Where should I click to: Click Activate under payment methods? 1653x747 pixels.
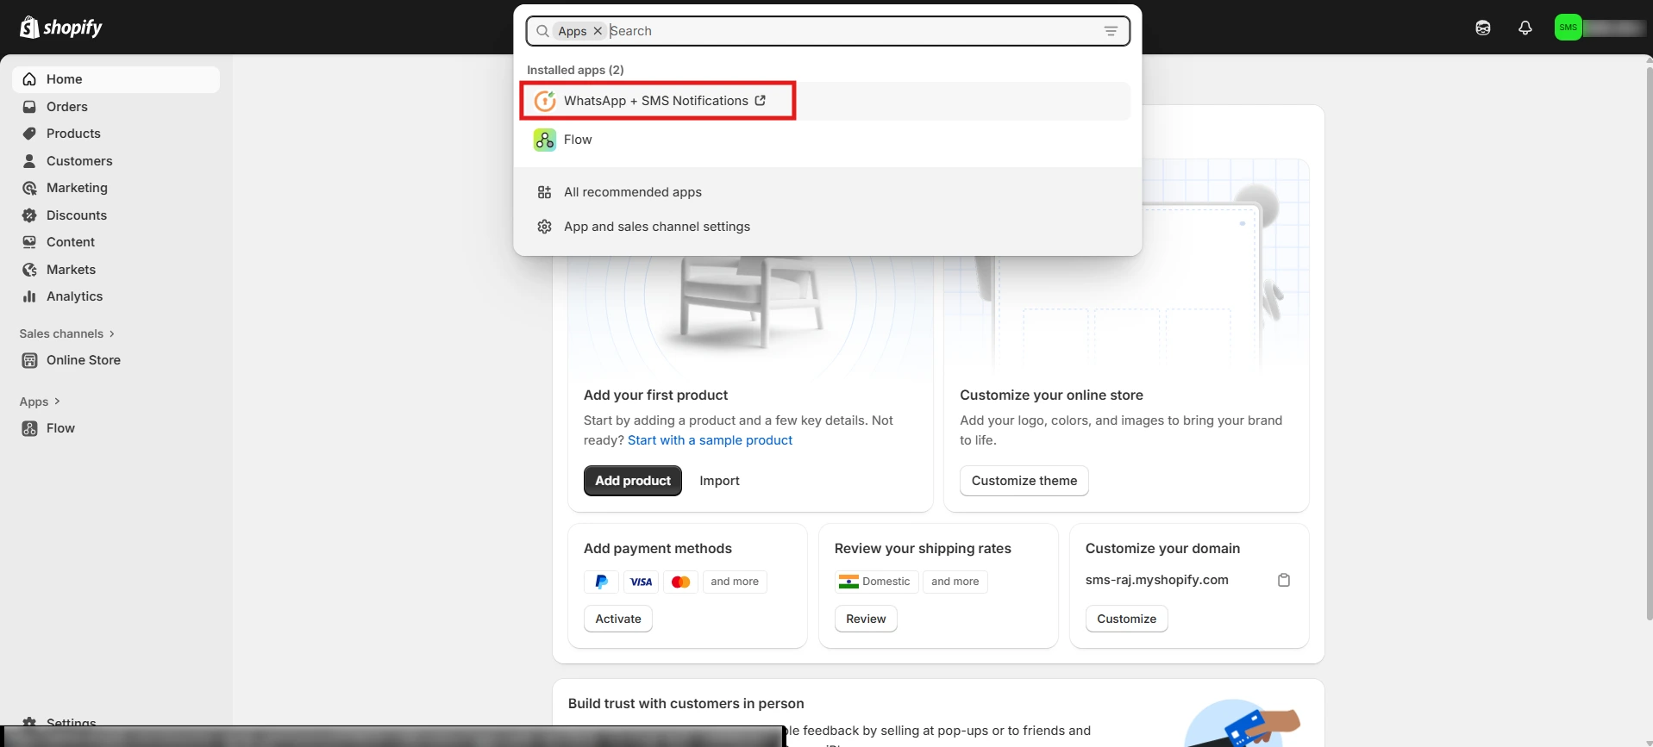617,619
